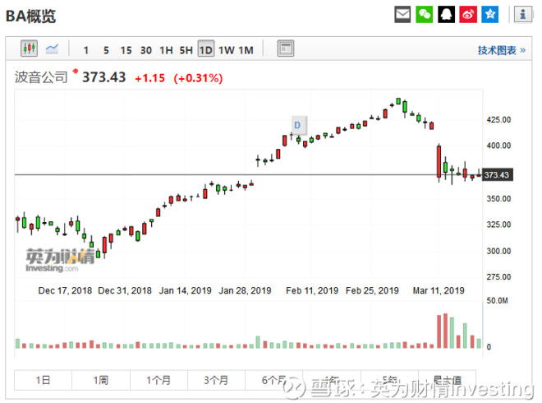
Task: Click the (+0.31%) percent change value
Action: coord(198,78)
